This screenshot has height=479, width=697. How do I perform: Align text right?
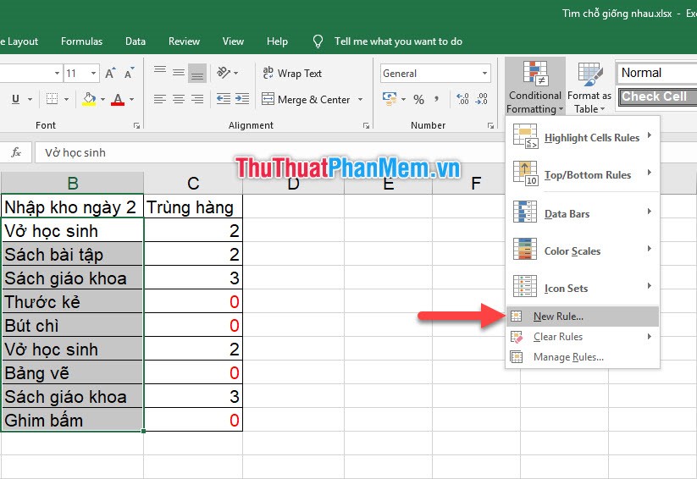pos(197,99)
